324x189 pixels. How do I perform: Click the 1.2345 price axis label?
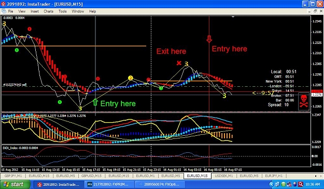click(317, 21)
